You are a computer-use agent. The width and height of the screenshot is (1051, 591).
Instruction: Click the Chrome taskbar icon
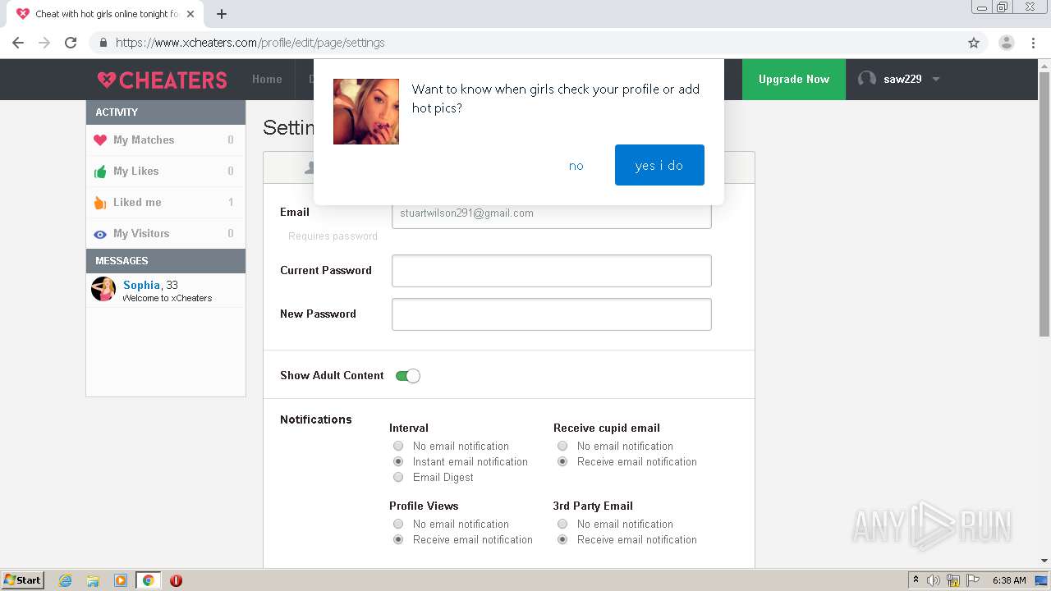point(148,580)
